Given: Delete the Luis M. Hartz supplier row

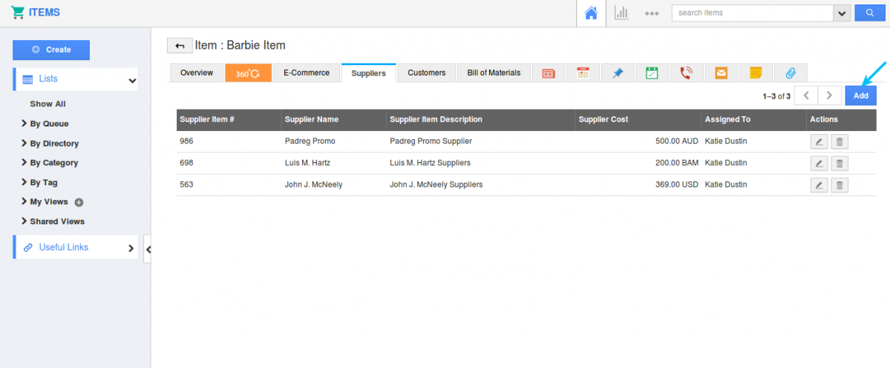Looking at the screenshot, I should (x=840, y=164).
